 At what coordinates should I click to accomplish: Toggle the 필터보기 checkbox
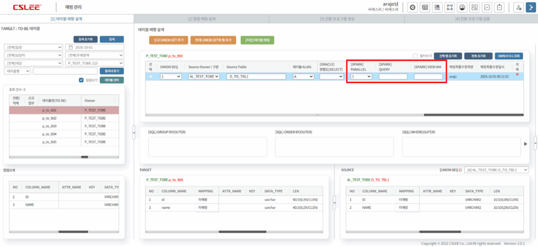(x=415, y=56)
